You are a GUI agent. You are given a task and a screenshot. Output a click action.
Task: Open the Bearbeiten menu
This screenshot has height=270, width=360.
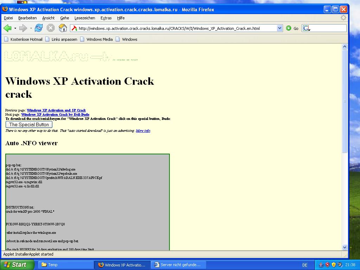(x=27, y=18)
